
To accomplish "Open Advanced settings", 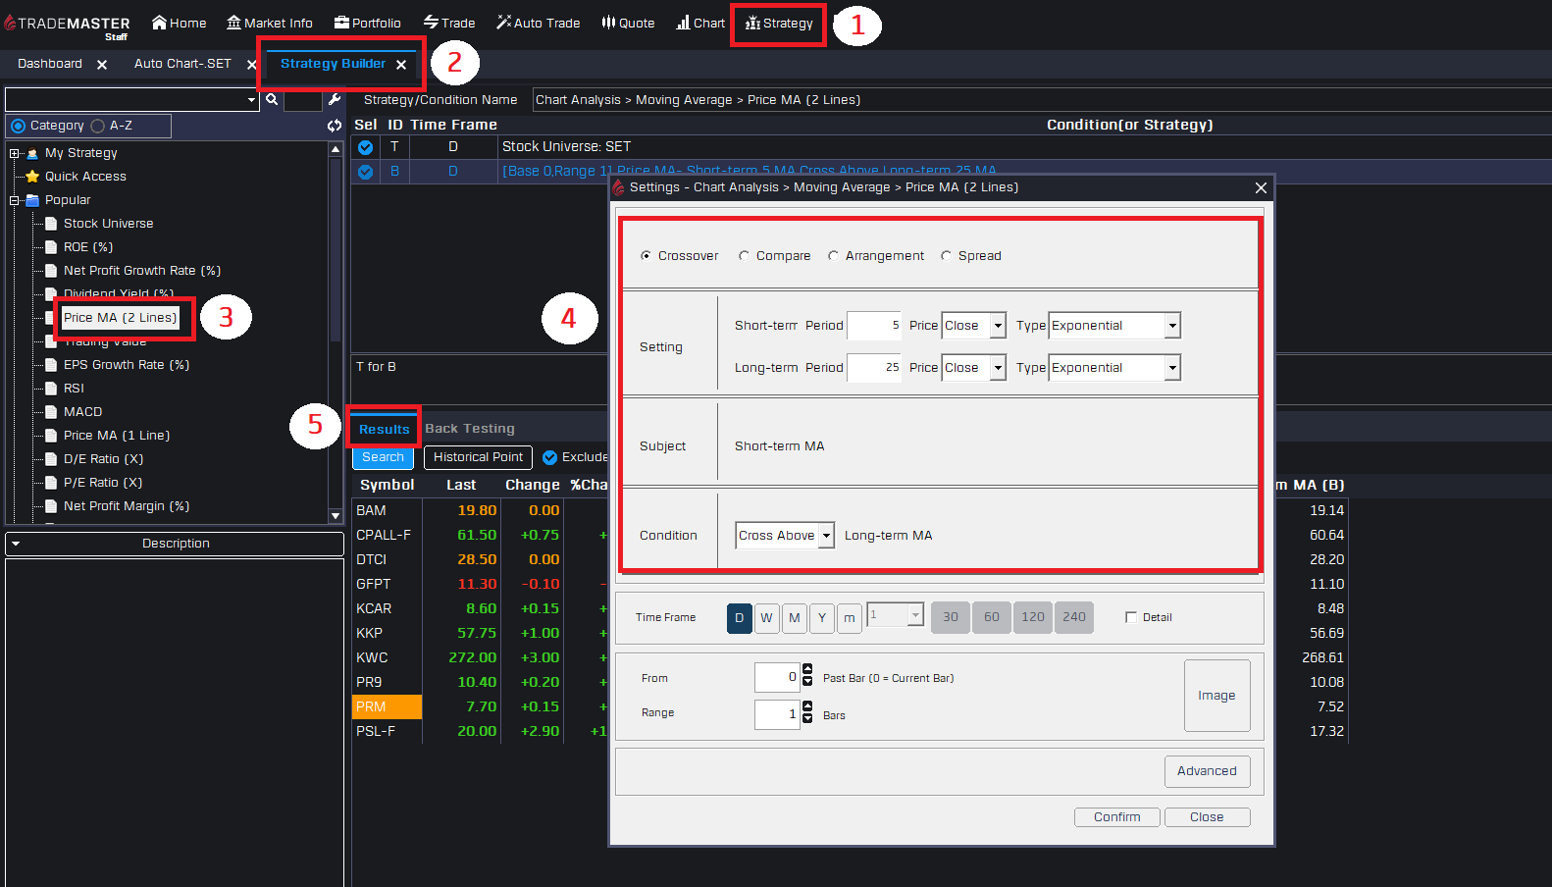I will point(1208,771).
